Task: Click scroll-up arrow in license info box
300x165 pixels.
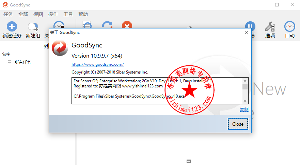Action: coord(245,81)
